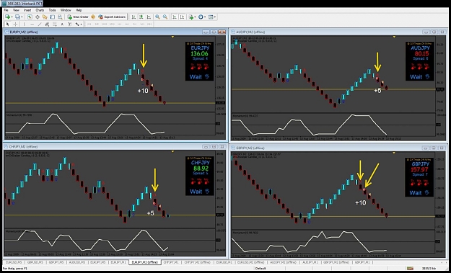Switch to the AUDUSD,M5 chart tab
Screen dimensions: 451x273
[76, 262]
